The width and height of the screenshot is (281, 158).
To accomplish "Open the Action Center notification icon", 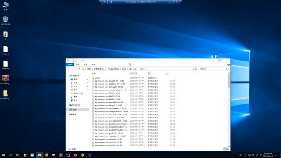I will [x=276, y=155].
